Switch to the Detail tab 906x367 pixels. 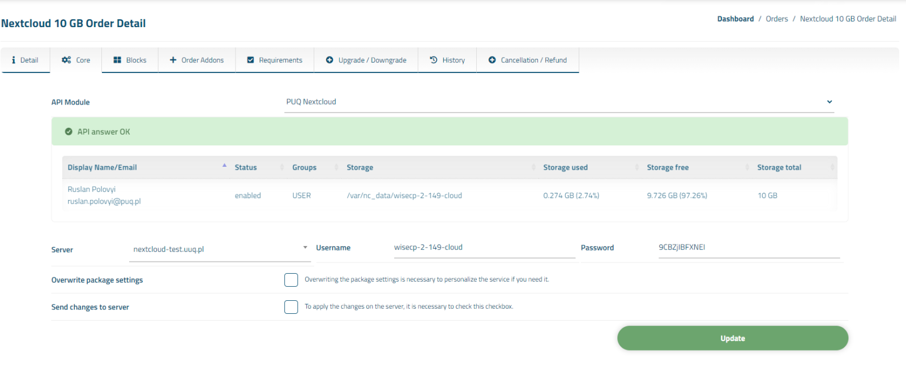pyautogui.click(x=25, y=60)
